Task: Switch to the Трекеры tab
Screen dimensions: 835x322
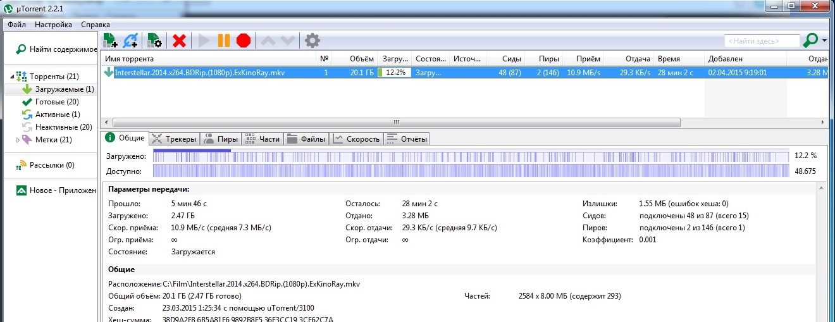Action: tap(175, 139)
